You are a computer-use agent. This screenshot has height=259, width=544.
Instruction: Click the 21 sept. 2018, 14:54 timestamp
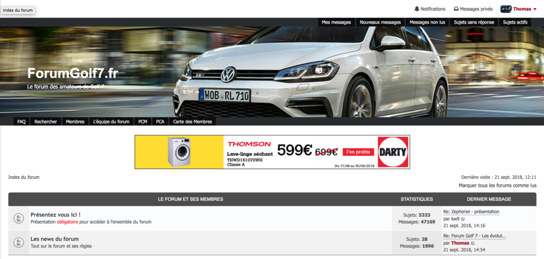tap(464, 250)
